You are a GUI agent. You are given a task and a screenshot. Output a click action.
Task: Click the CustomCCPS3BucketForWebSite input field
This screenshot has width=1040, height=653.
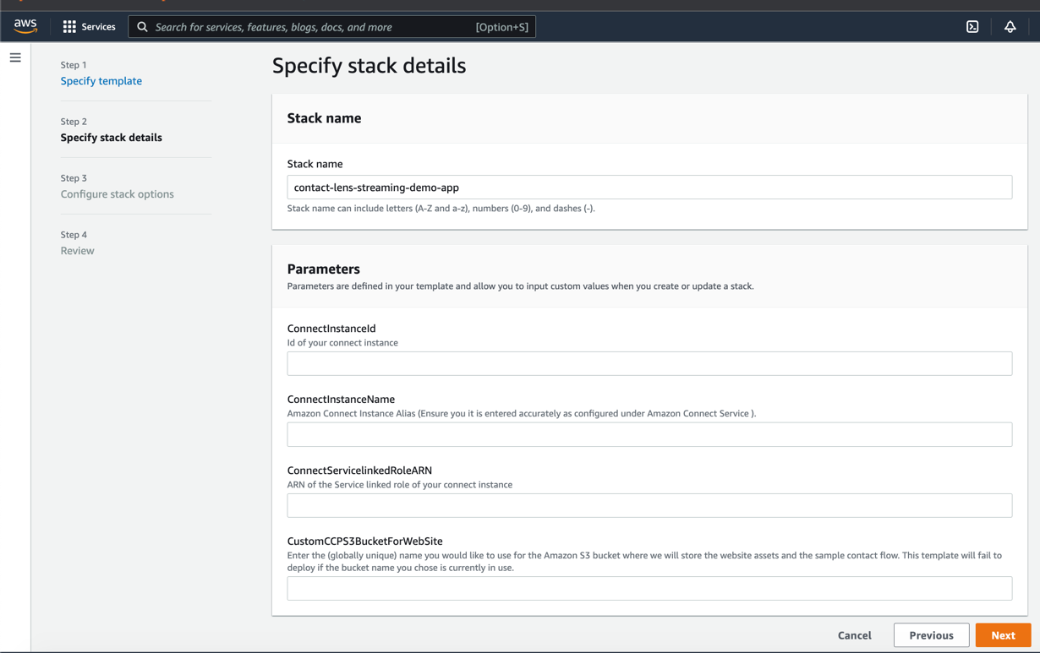pos(649,588)
